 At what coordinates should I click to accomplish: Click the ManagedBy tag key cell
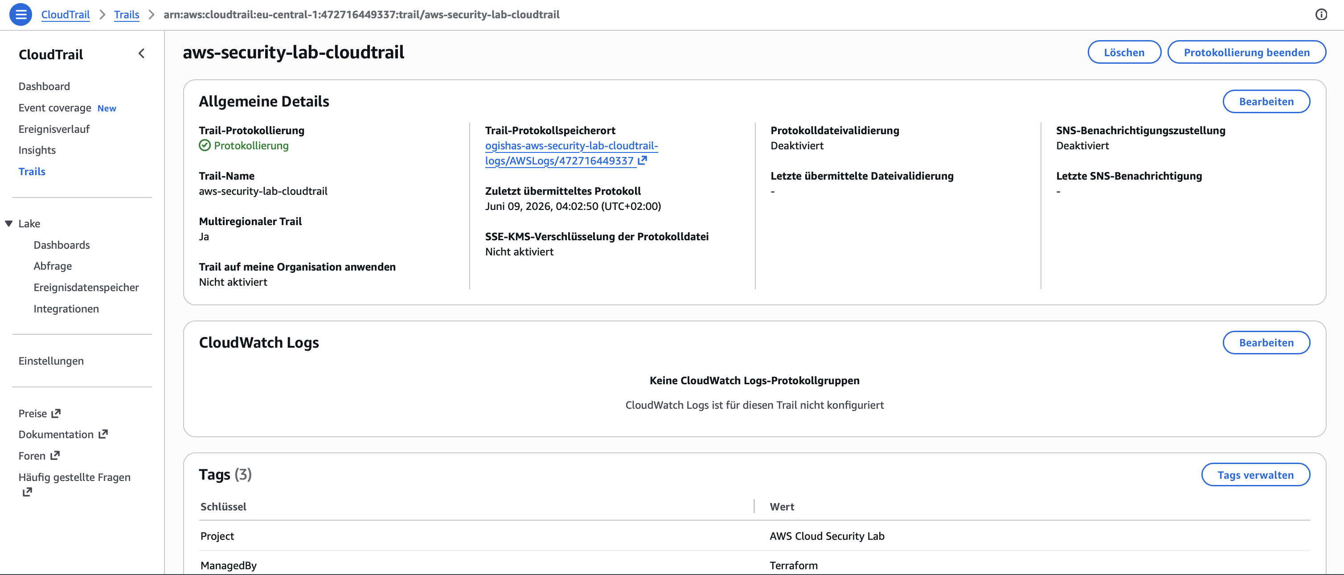click(229, 565)
